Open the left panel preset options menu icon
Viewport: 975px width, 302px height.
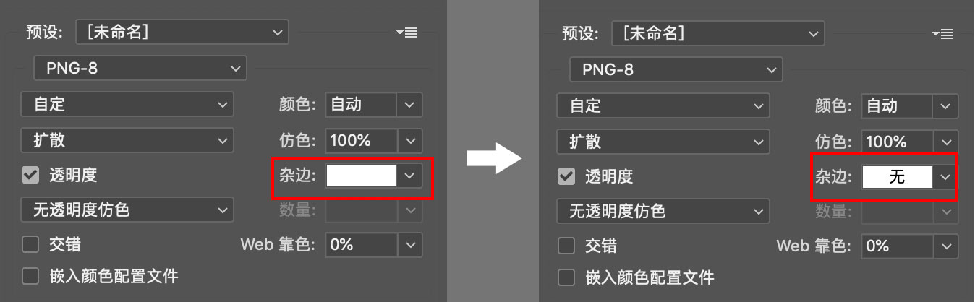tap(406, 33)
